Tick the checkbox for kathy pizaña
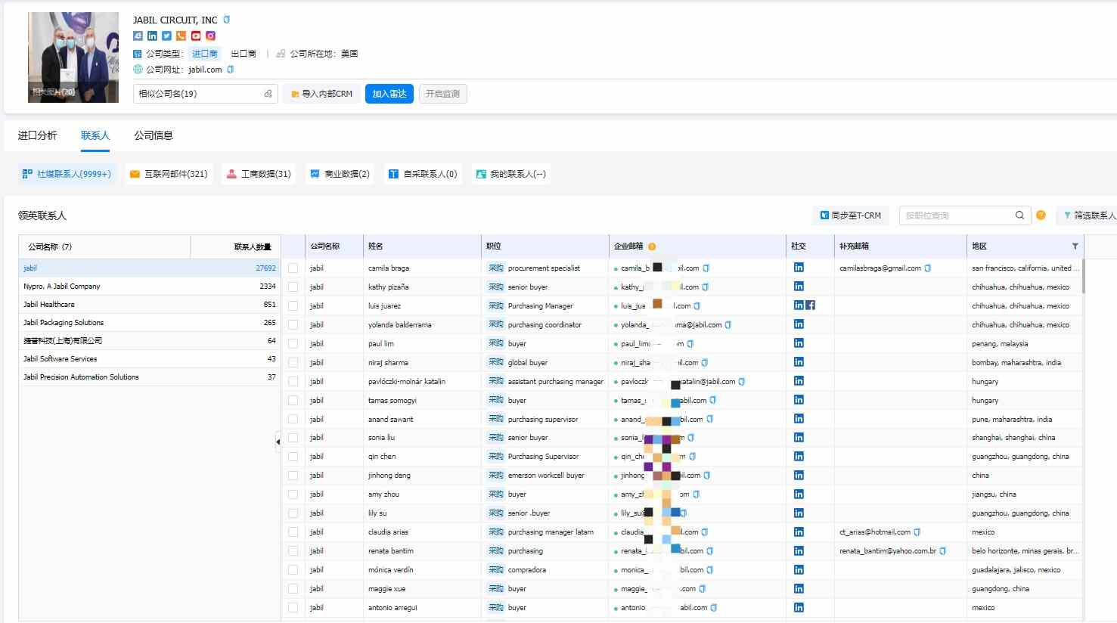 click(x=293, y=287)
